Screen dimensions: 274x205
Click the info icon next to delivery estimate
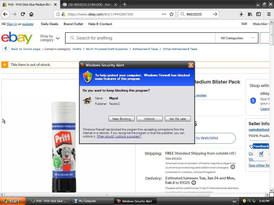(194, 183)
